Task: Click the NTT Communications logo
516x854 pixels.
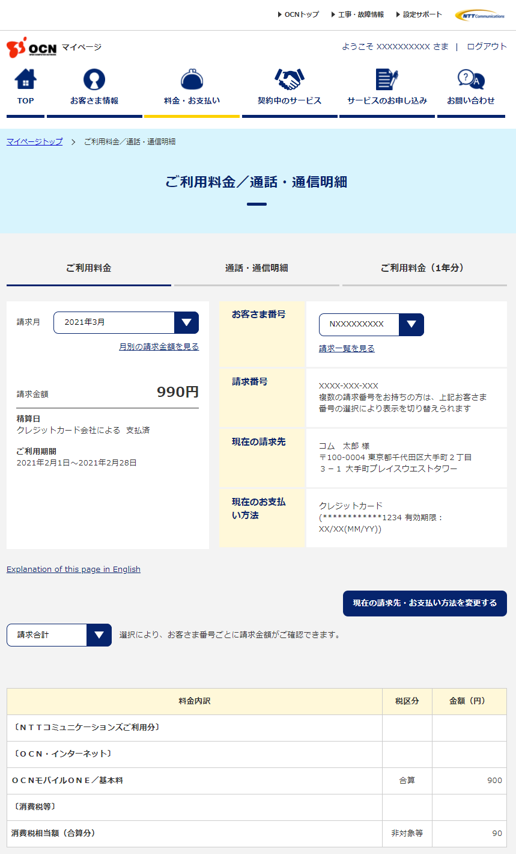Action: (480, 15)
